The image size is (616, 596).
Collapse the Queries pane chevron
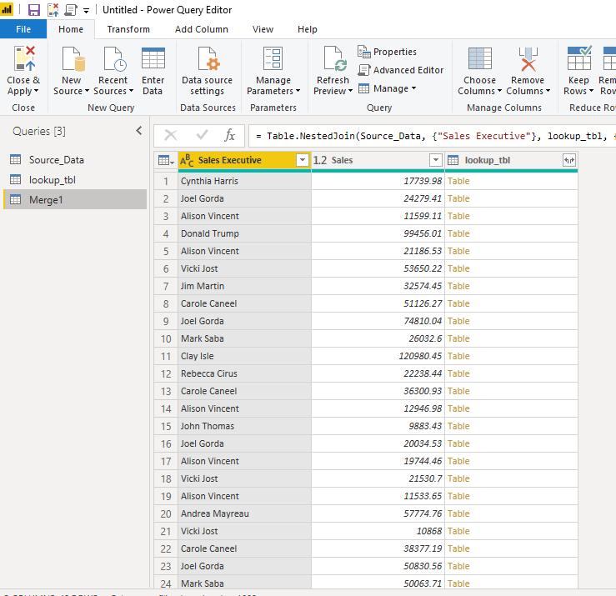tap(139, 131)
